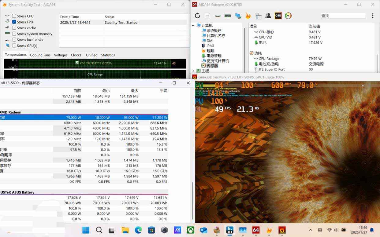Select 系统概述 in the sidebar tree
Image resolution: width=380 pixels, height=237 pixels.
pos(214,31)
